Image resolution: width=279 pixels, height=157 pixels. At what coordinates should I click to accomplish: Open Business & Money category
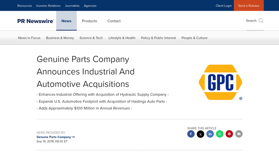pyautogui.click(x=60, y=38)
